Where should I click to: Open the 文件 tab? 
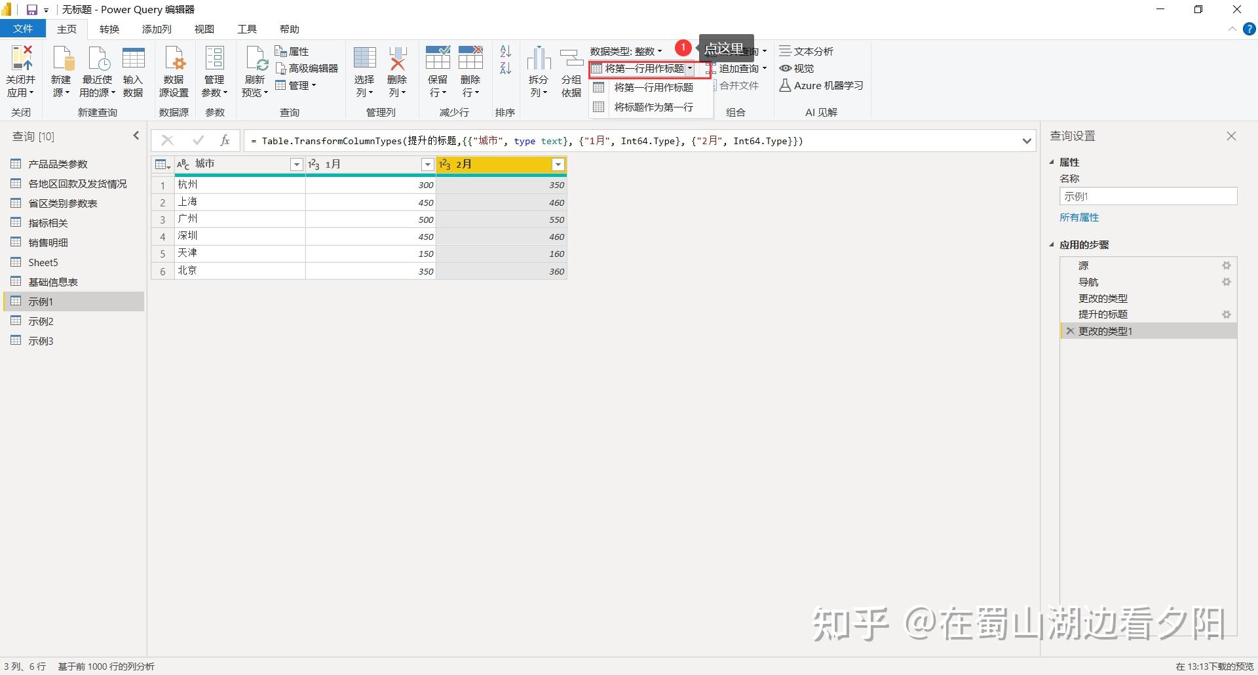tap(23, 29)
